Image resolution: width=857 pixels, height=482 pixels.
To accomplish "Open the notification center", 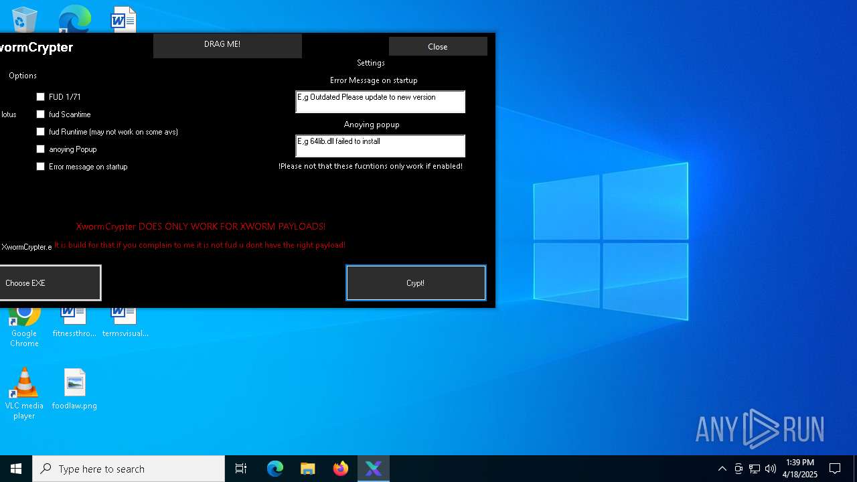I will [835, 469].
